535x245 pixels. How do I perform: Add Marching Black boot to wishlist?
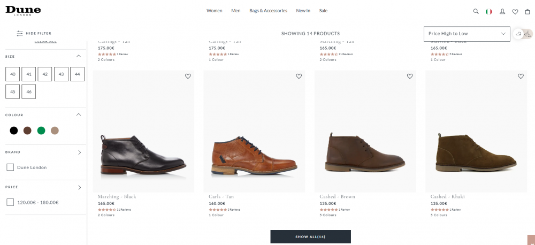[188, 76]
